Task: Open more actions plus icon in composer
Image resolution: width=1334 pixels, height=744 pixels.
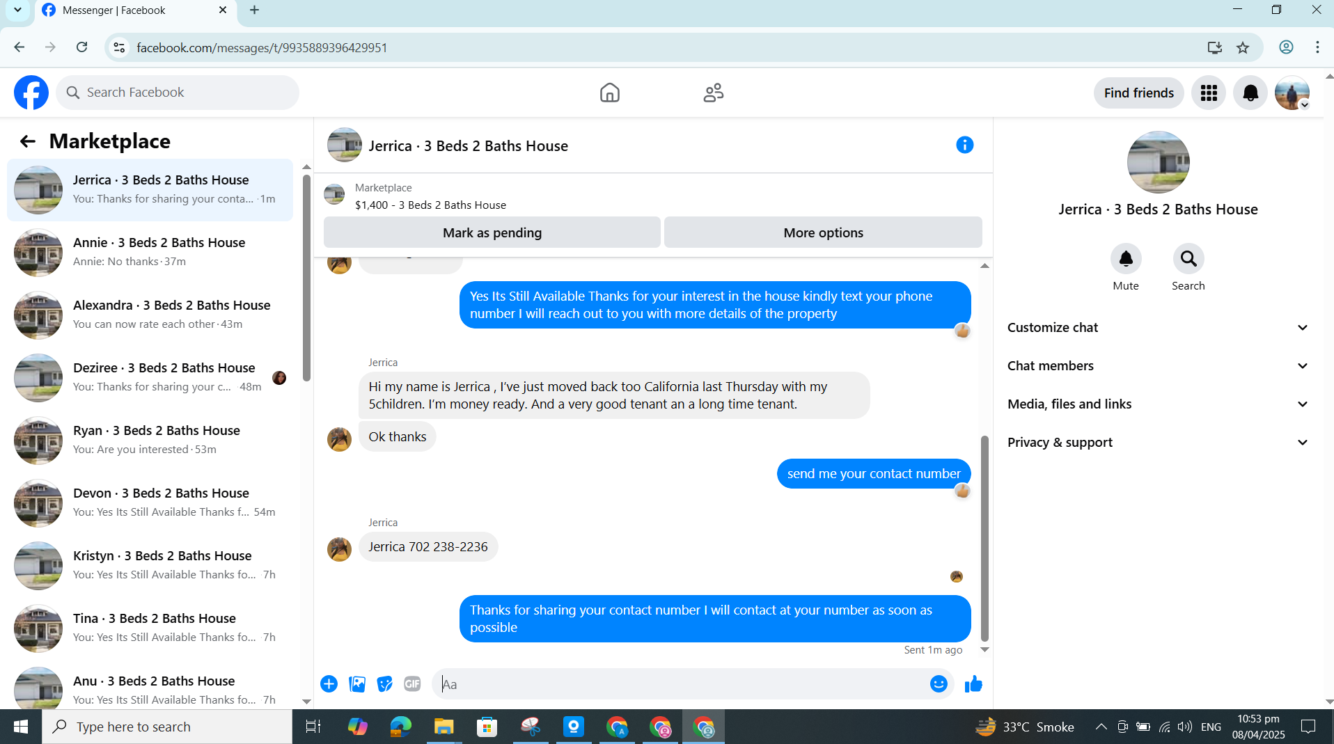Action: click(x=329, y=684)
